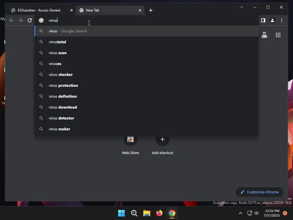Choose "virus - Google Search" suggestion
The width and height of the screenshot is (293, 220).
tap(147, 31)
